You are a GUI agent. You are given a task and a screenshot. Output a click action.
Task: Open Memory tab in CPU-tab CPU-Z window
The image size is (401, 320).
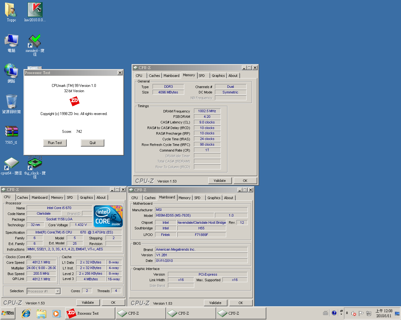(57, 197)
